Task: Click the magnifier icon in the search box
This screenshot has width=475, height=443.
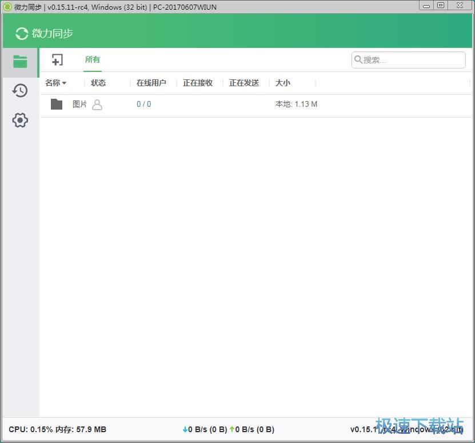Action: [x=358, y=59]
